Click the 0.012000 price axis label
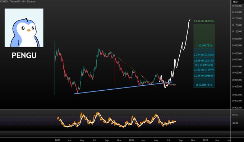The width and height of the screenshot is (244, 142). coord(237,72)
